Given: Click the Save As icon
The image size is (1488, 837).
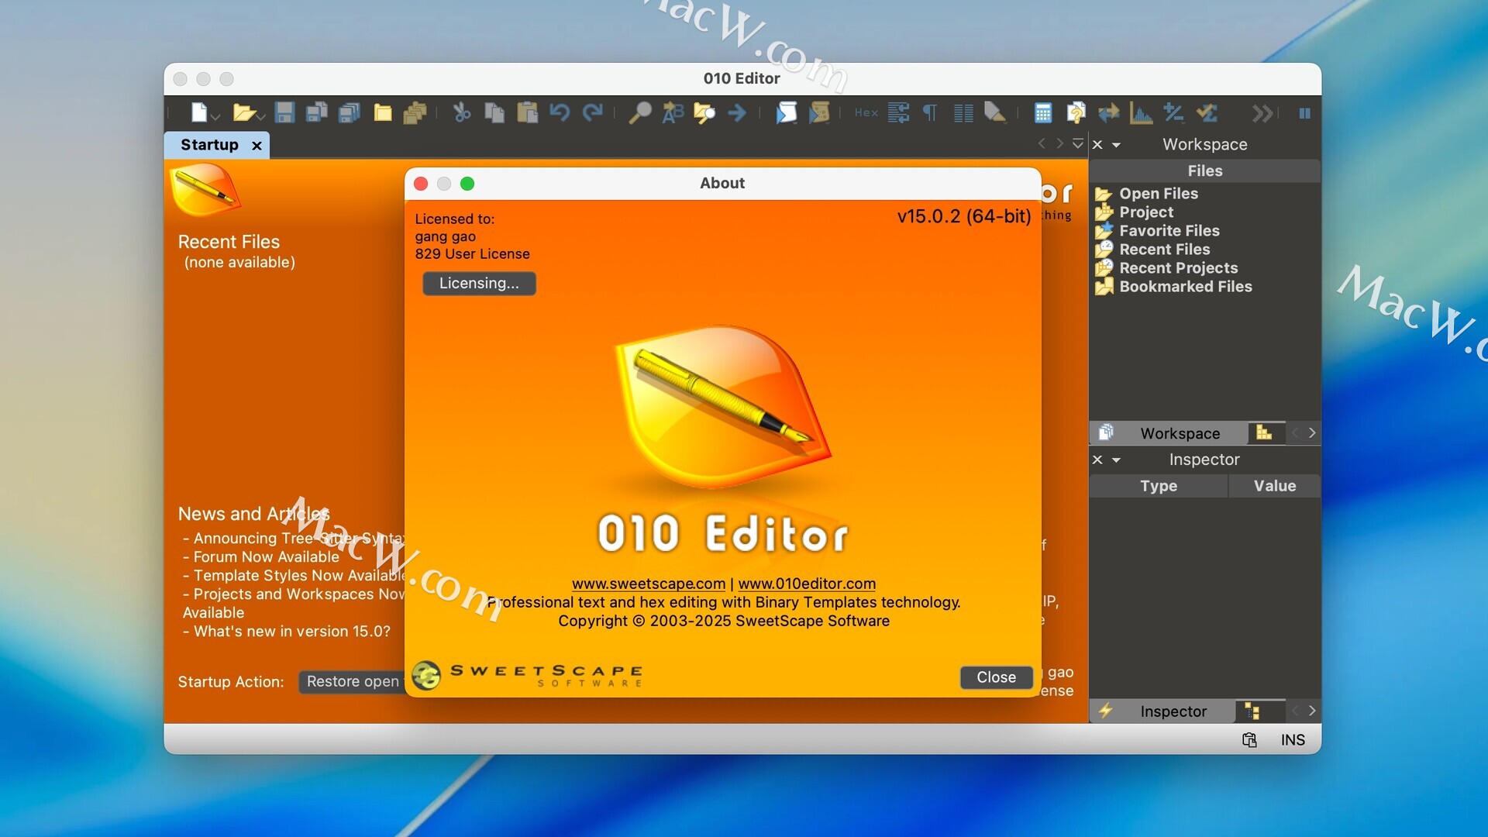Looking at the screenshot, I should (316, 113).
